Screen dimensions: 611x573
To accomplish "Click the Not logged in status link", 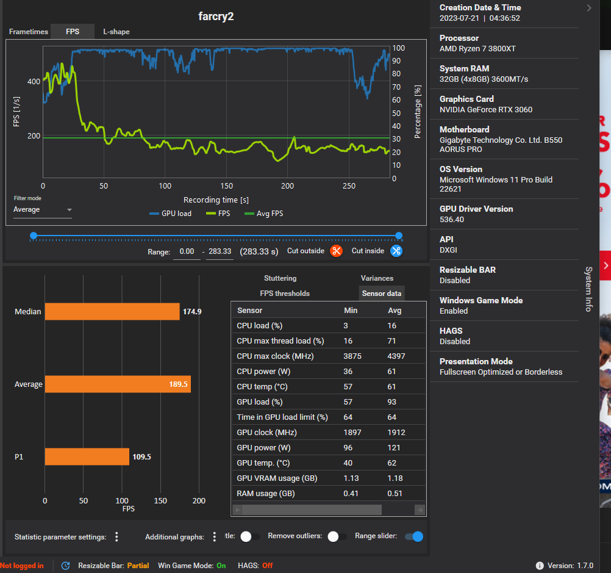I will pos(22,566).
